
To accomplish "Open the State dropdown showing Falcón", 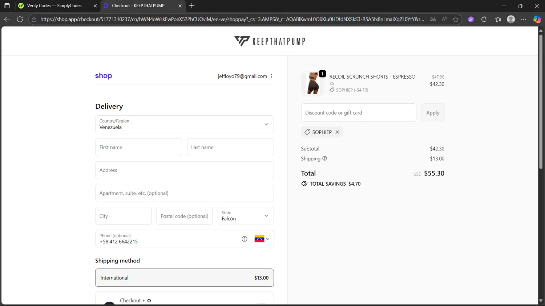I will [x=246, y=216].
